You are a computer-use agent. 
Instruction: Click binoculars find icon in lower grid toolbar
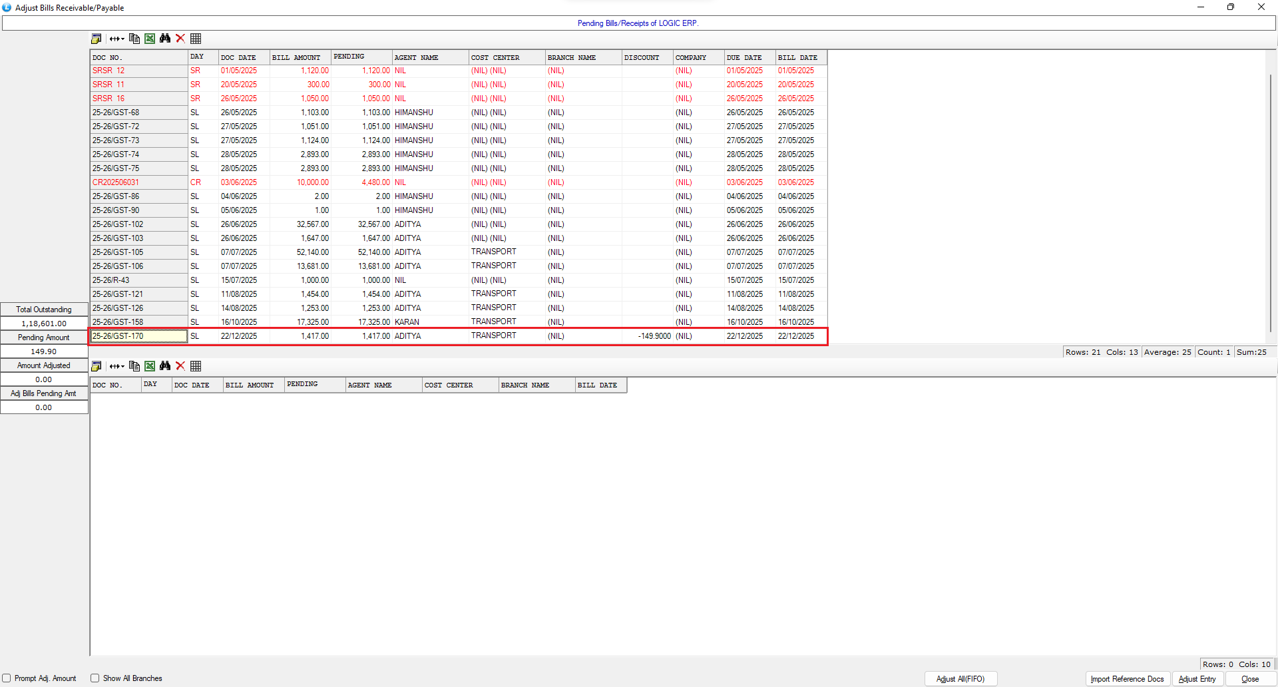pyautogui.click(x=165, y=366)
